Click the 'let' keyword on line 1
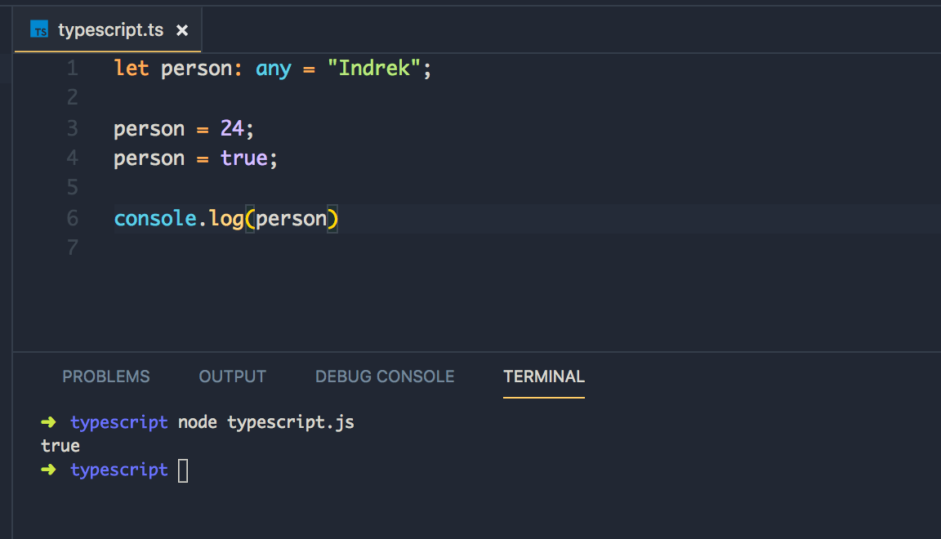 (x=132, y=69)
